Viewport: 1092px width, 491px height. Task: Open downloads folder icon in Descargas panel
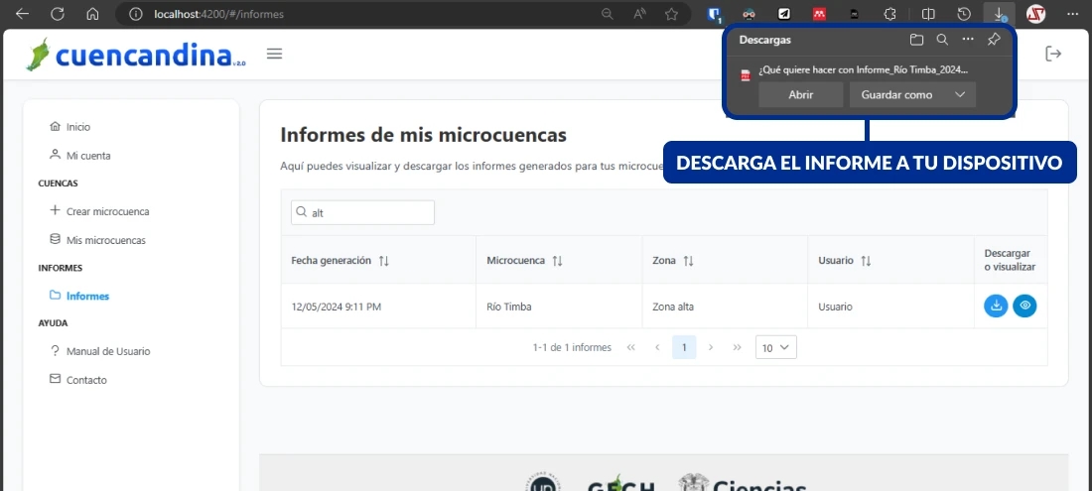click(916, 40)
